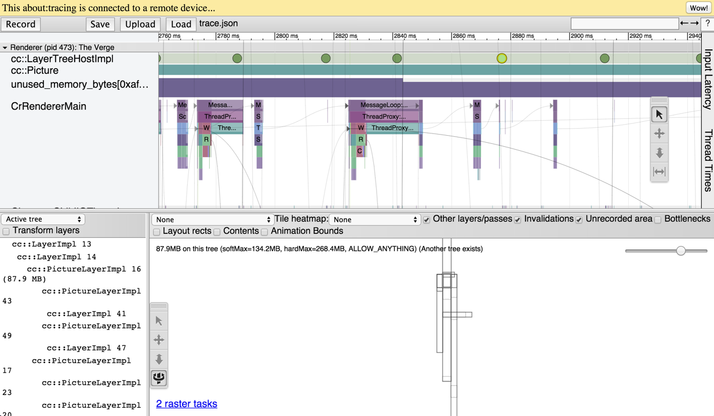Adjust the layer view scale slider

[680, 251]
